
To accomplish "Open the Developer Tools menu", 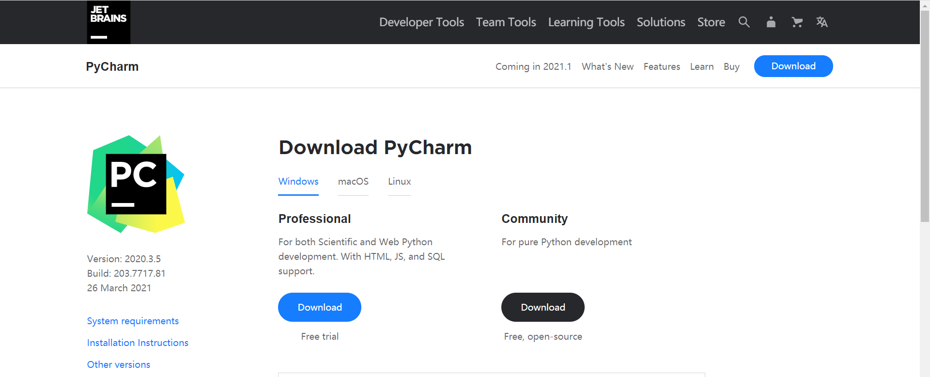I will [421, 22].
